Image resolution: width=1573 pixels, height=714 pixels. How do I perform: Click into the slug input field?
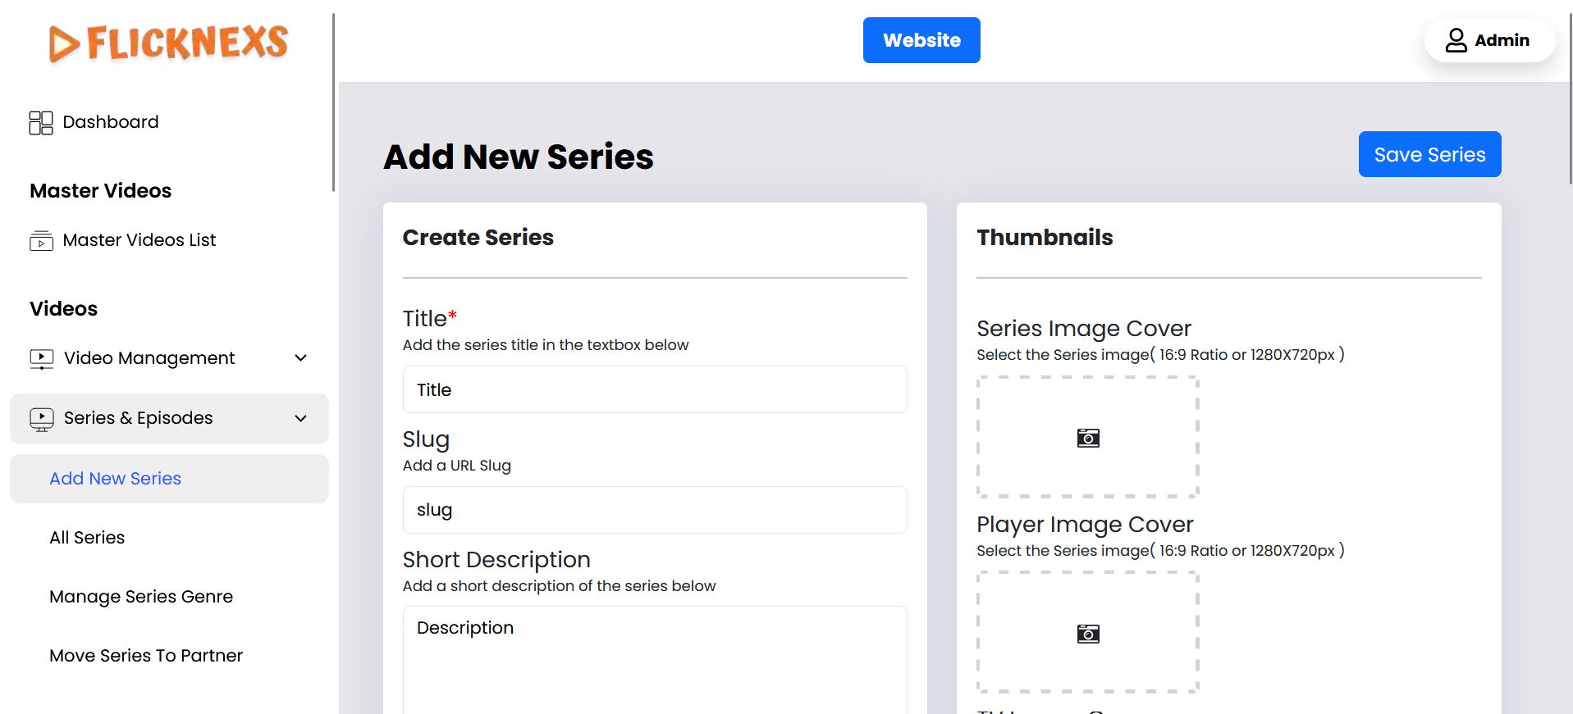coord(655,510)
